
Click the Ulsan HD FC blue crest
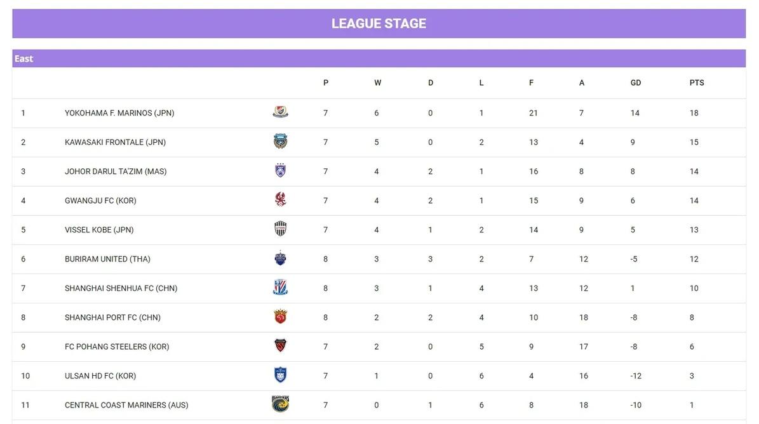pyautogui.click(x=280, y=374)
